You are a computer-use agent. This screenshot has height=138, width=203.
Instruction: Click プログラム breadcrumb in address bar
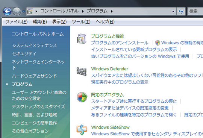(97, 11)
